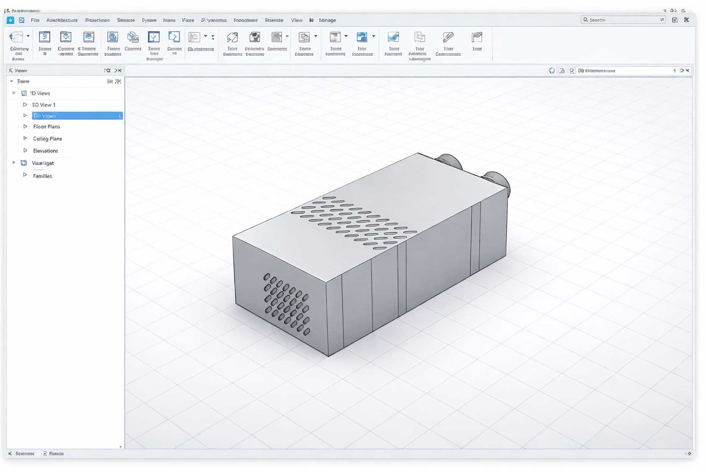Open the Manage ribbon tab
707x471 pixels.
tap(327, 20)
